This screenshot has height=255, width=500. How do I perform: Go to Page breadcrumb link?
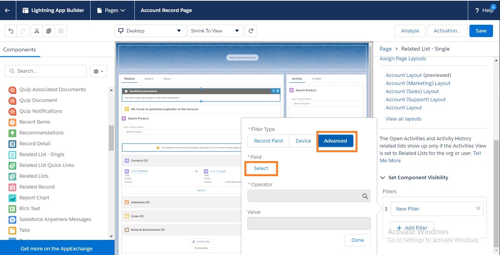[x=385, y=49]
